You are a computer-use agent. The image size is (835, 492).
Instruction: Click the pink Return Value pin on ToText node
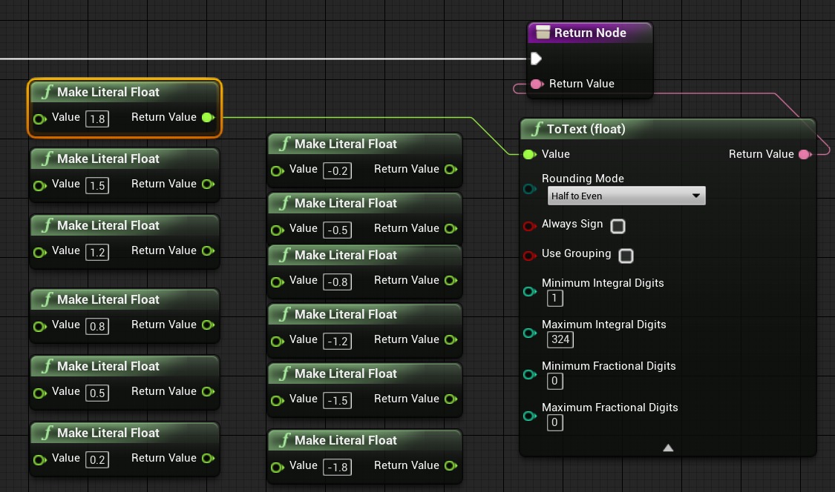(805, 154)
